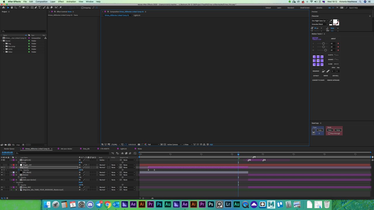Click the white fill color swatch in Character
Screen dimensions: 374x210
[x=335, y=21]
